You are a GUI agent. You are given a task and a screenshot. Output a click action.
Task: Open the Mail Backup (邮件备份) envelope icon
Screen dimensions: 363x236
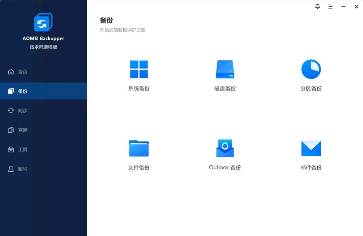[311, 148]
